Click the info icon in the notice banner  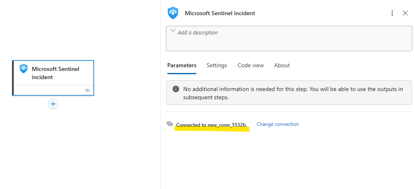[x=176, y=89]
